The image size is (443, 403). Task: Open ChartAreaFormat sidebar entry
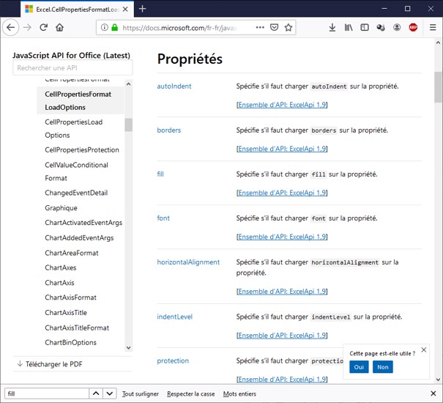coord(72,253)
